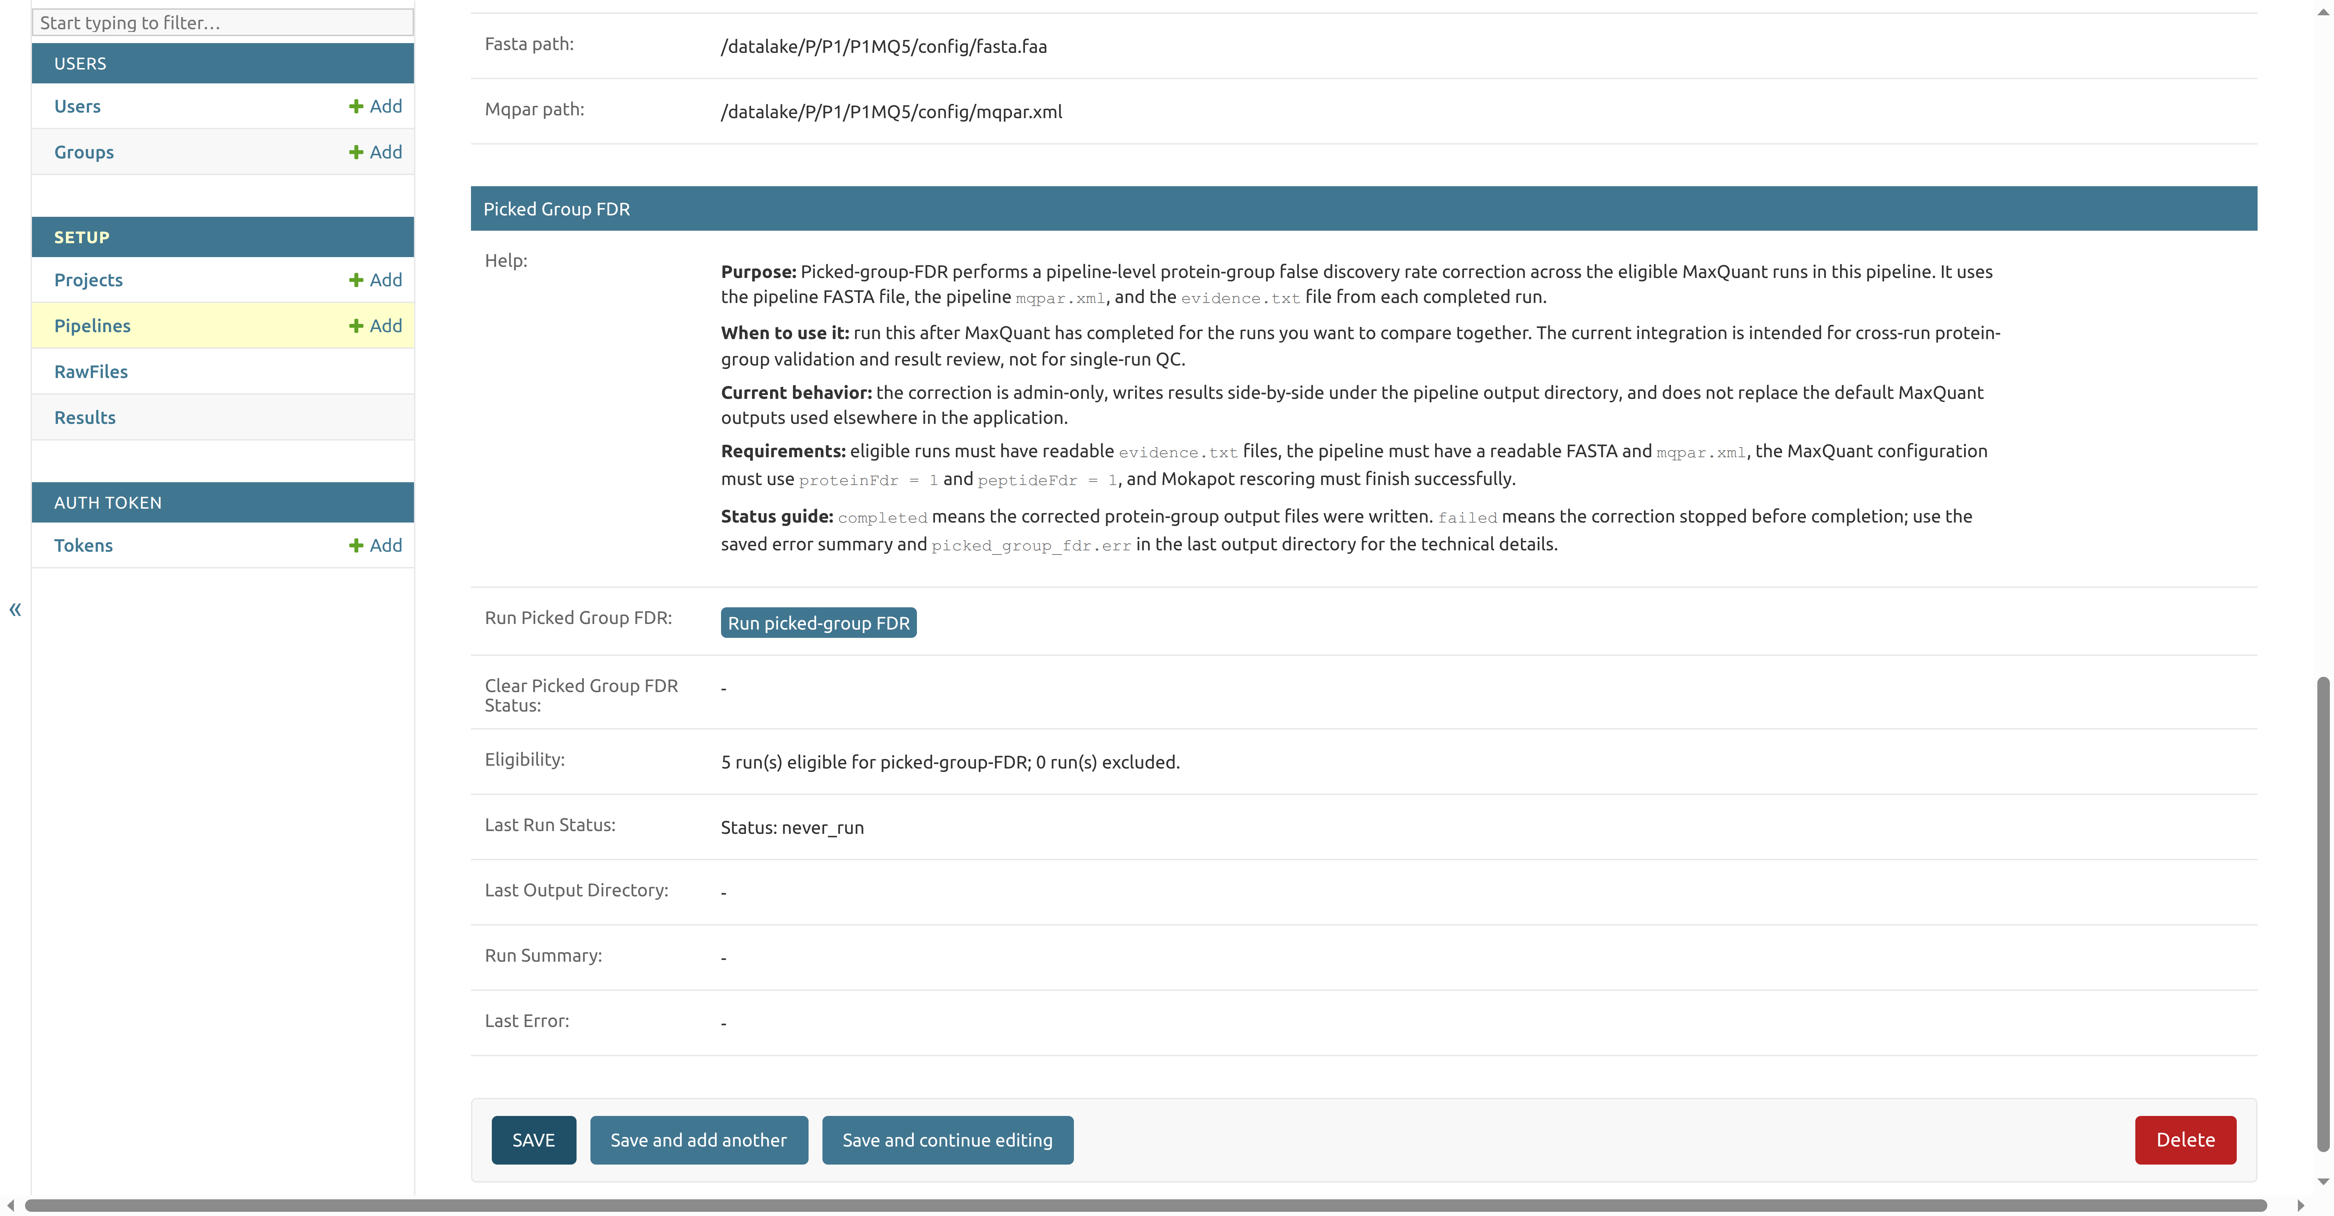Open Tokens under Auth Token
The height and width of the screenshot is (1216, 2334).
(x=83, y=545)
